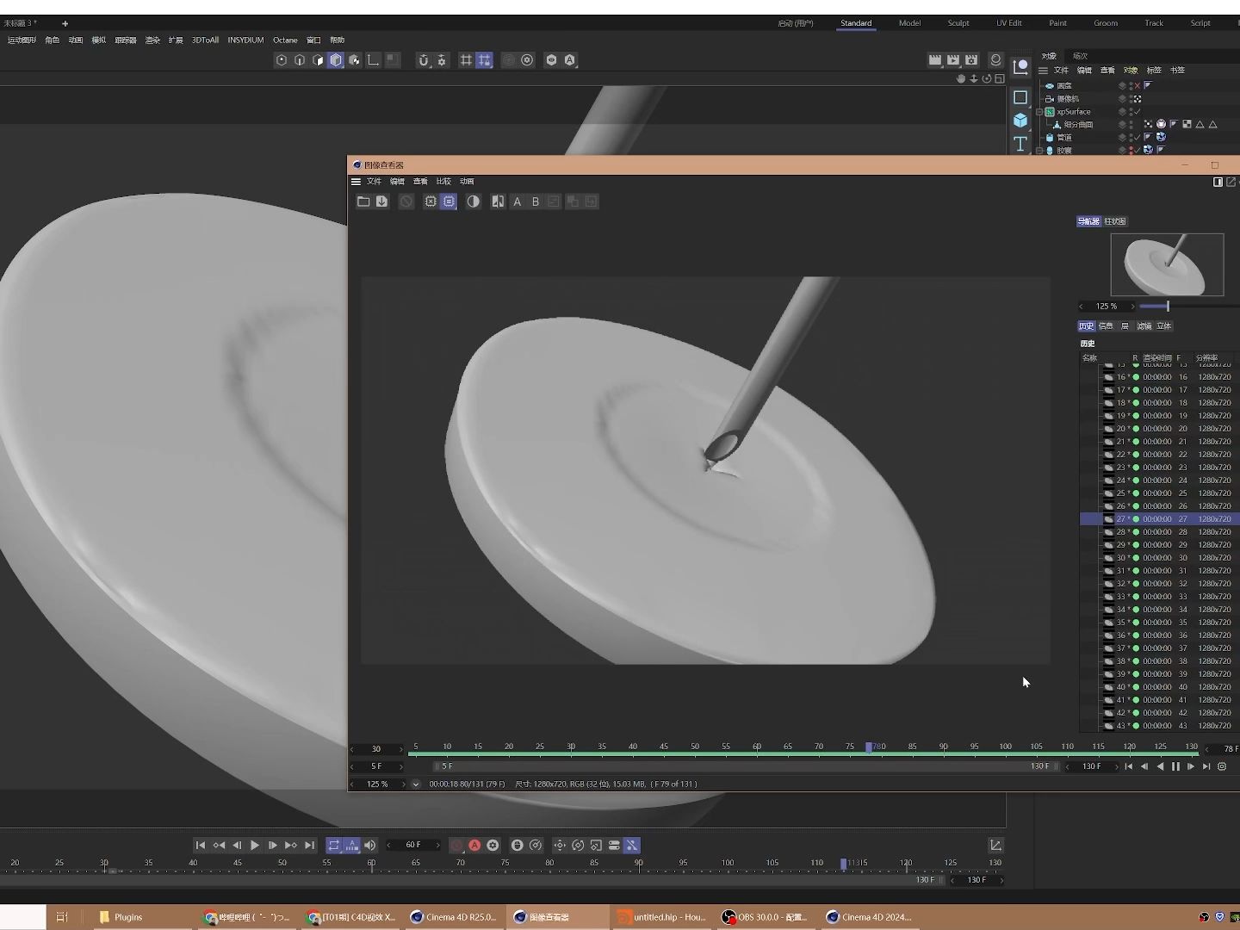Toggle visibility dots of 细分曲面 object
Image resolution: width=1240 pixels, height=930 pixels.
click(x=1131, y=125)
